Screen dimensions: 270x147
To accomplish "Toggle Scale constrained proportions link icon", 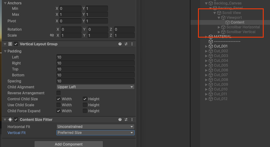I will [52, 35].
